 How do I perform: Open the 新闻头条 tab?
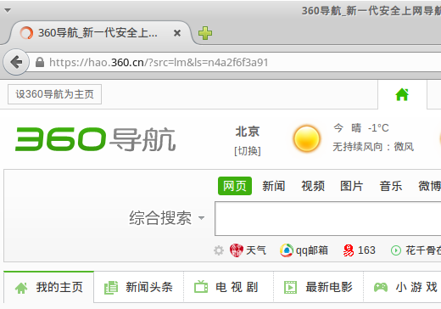coord(138,288)
